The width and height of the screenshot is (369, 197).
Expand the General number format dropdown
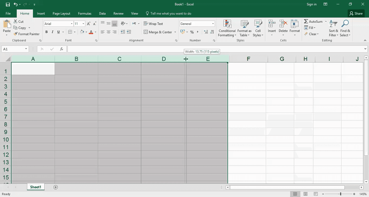pyautogui.click(x=213, y=24)
